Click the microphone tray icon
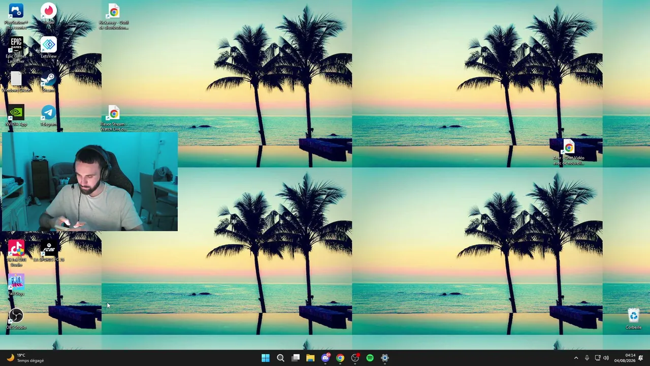This screenshot has width=650, height=366. [587, 358]
